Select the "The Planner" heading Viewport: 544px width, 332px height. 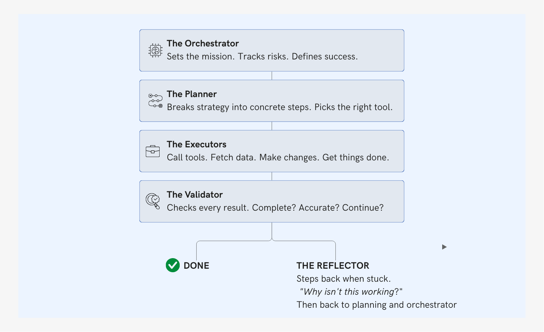(192, 94)
